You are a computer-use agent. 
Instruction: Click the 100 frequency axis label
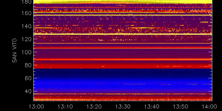26,52
